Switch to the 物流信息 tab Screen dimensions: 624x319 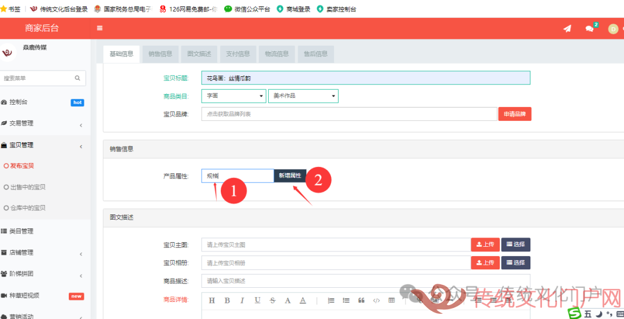[x=277, y=54]
